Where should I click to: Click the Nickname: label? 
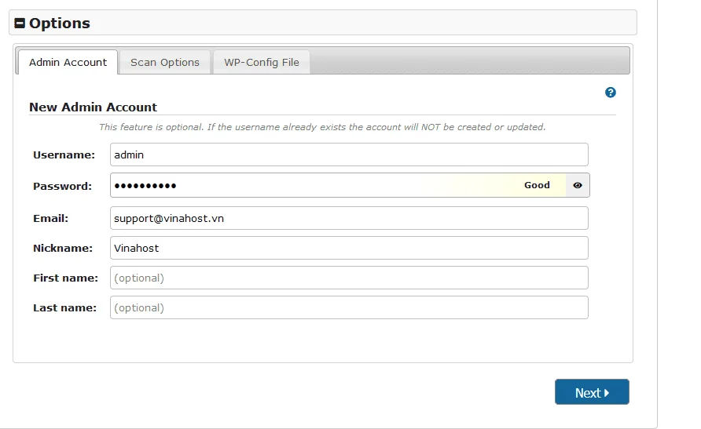[x=63, y=248]
